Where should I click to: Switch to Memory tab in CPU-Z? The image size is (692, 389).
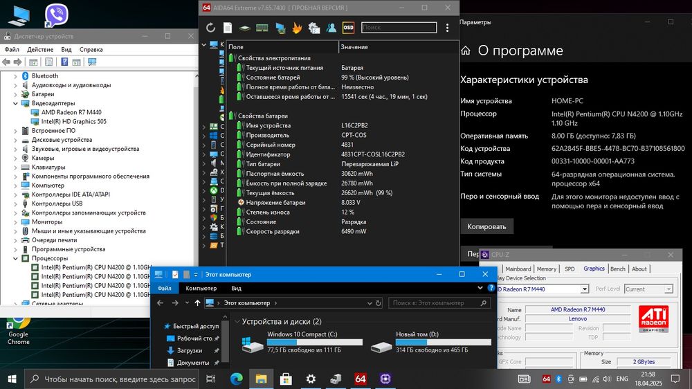tap(547, 269)
